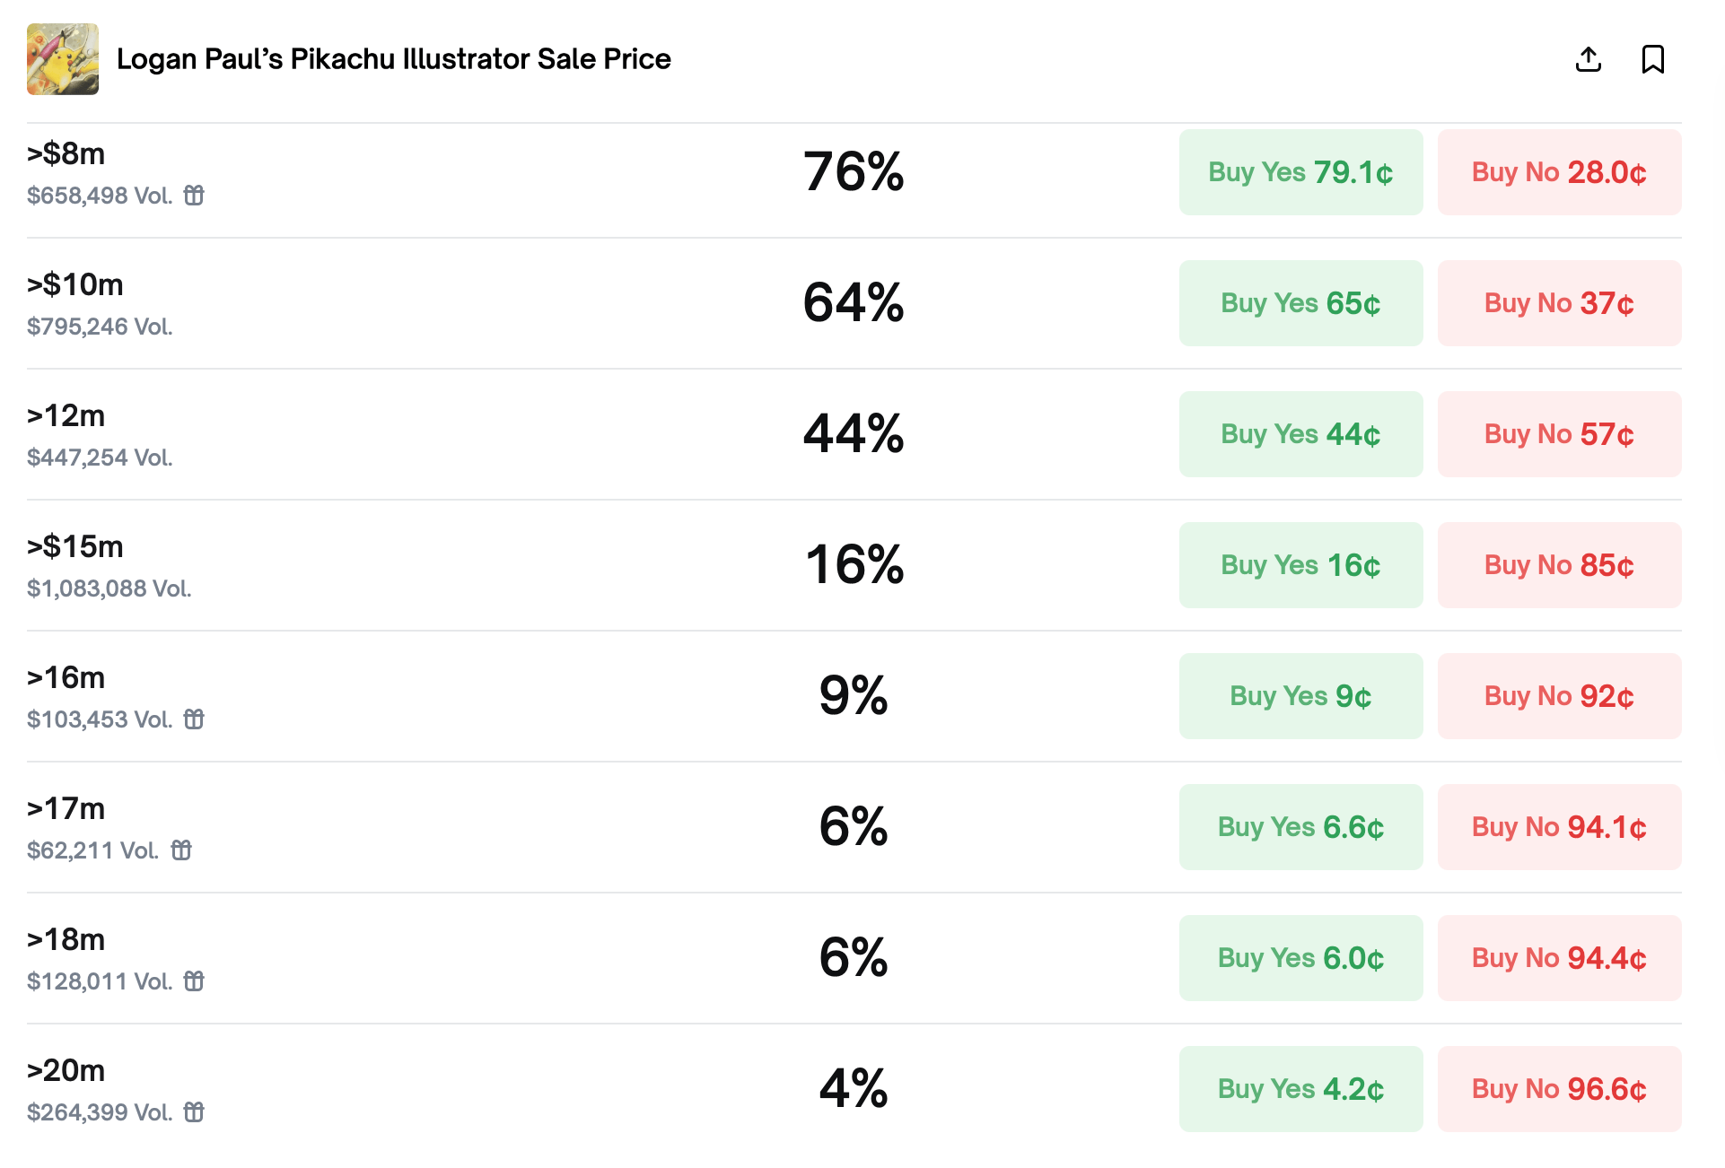
Task: Buy Yes at 6.0¢ for >18m
Action: point(1300,957)
